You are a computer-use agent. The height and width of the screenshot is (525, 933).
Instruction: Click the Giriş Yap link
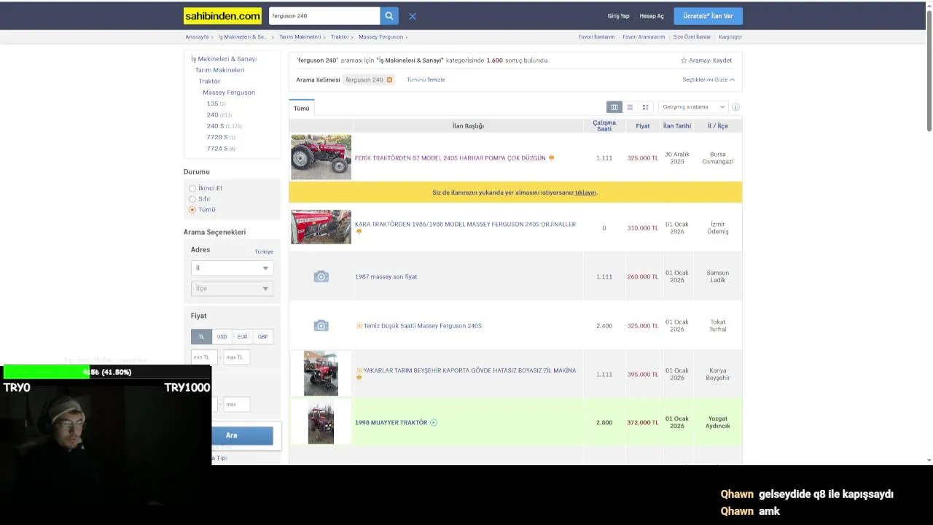pos(618,16)
